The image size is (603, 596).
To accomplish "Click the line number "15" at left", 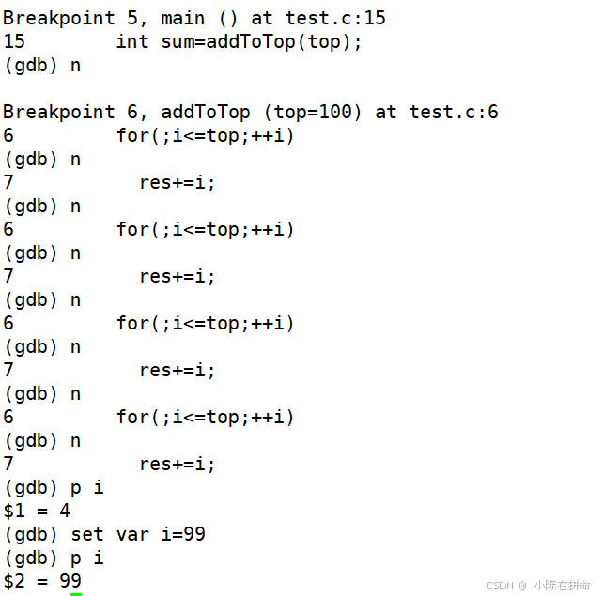I will (14, 41).
